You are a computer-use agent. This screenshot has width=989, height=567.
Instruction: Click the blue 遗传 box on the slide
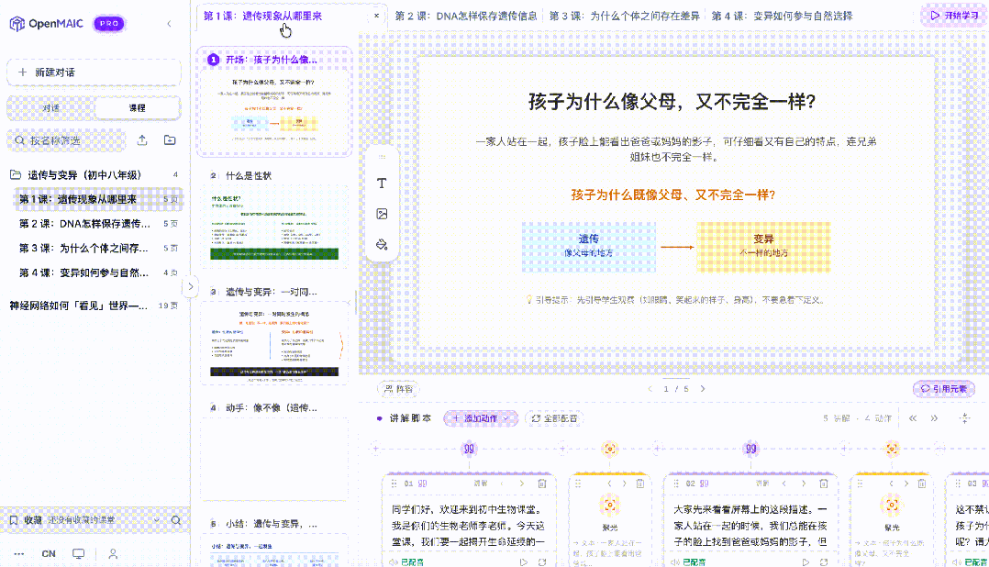click(x=588, y=247)
